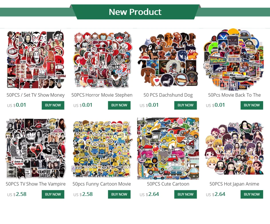
Task: Click Buy Now for 50PCS Cute Cartoon
Action: coord(186,194)
